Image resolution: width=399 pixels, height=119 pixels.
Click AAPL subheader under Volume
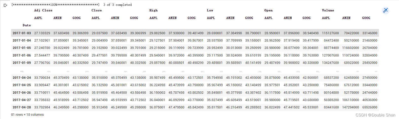click(326, 18)
